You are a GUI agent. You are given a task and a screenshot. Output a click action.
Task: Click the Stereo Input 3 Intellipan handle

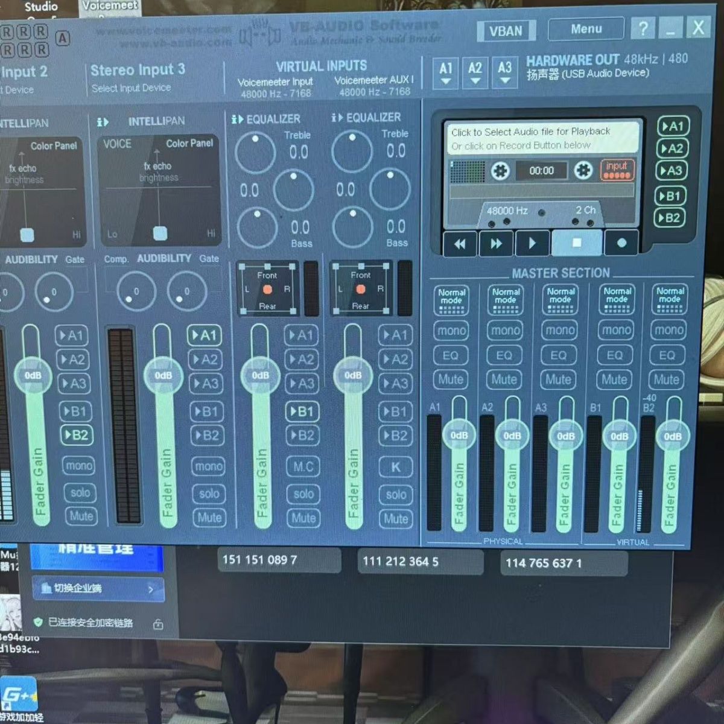pos(160,233)
